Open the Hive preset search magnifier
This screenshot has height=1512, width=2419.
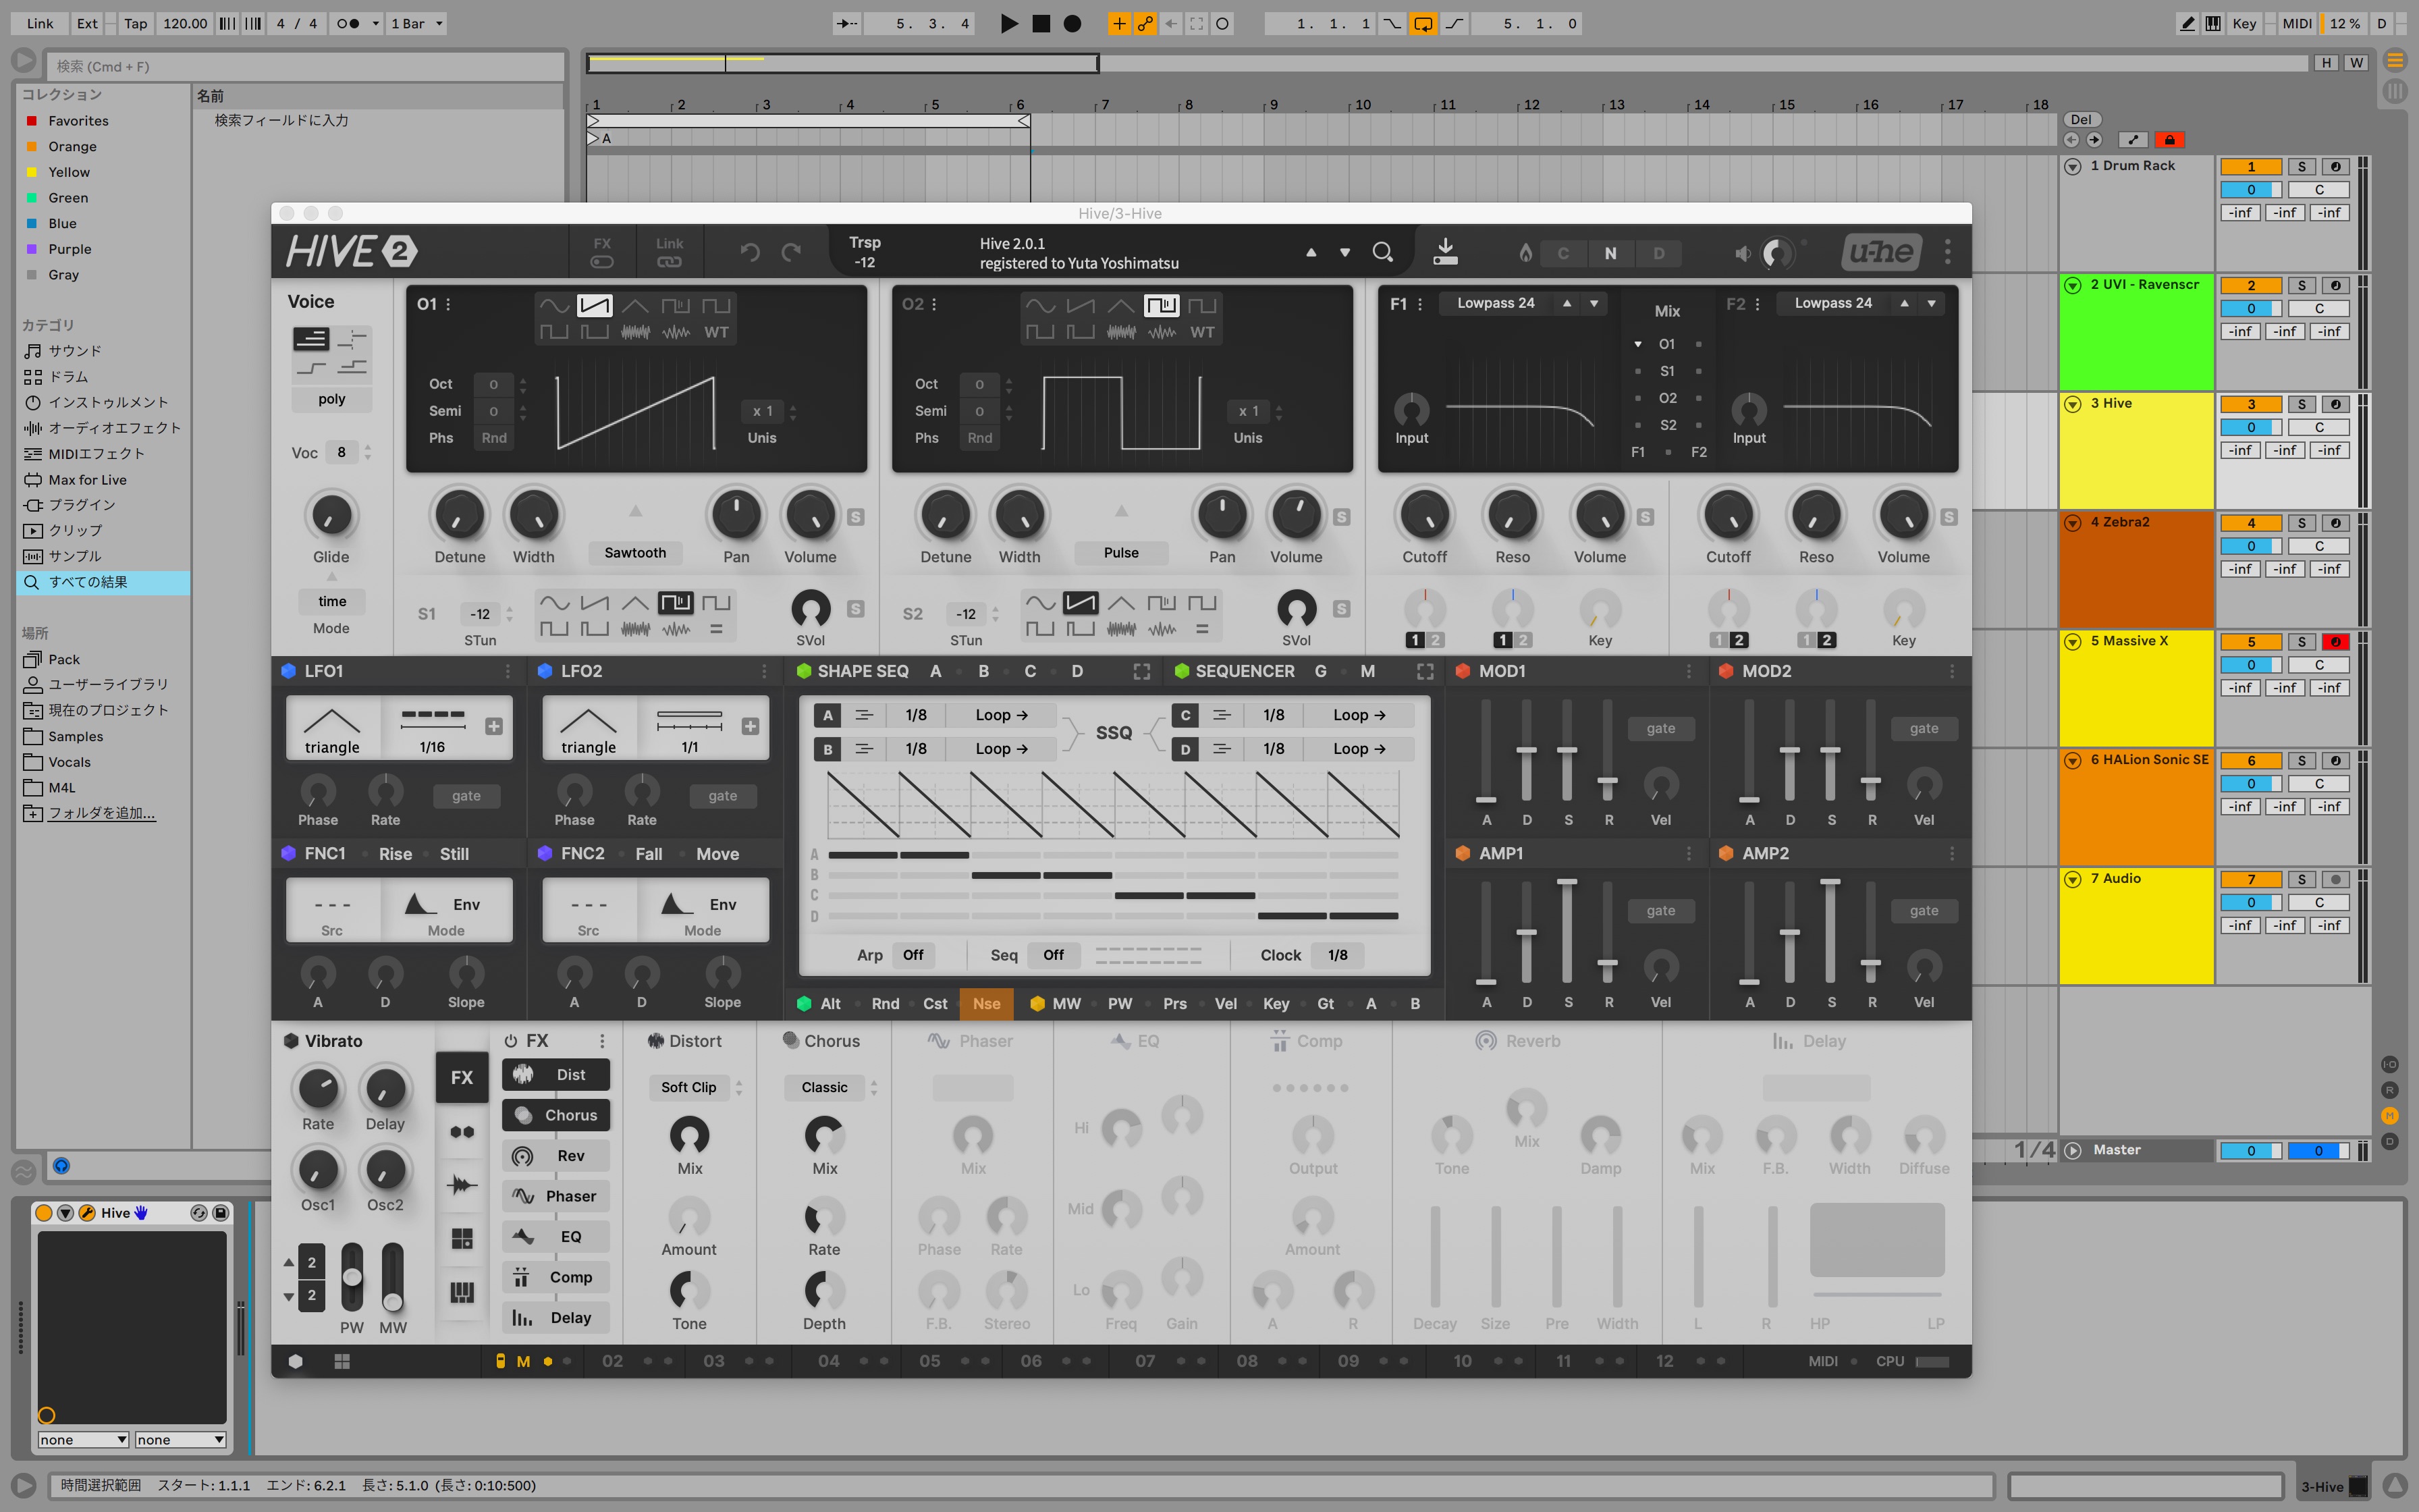pos(1382,252)
